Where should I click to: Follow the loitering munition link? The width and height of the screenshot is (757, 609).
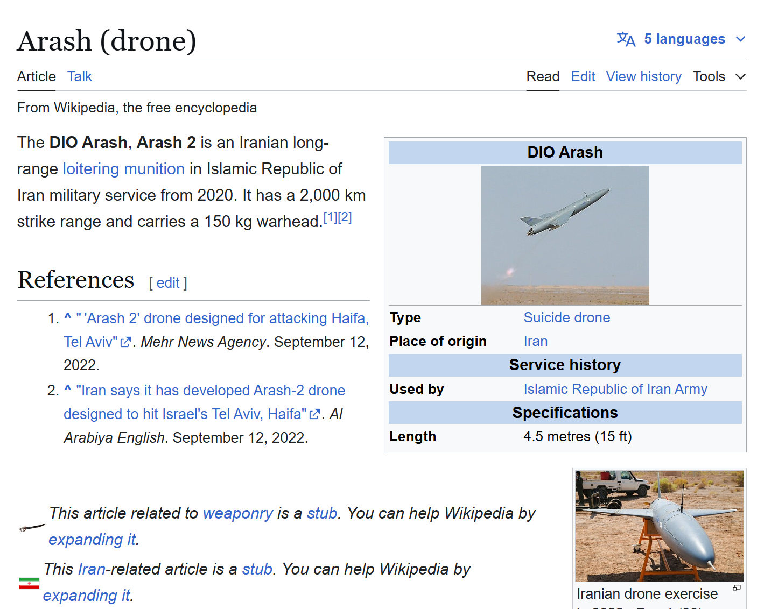point(124,169)
